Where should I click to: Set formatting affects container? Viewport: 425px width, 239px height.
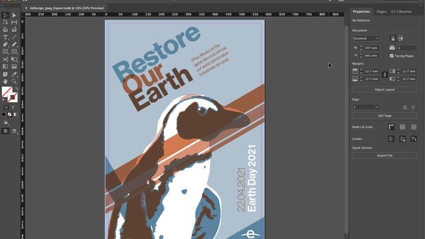[x=6, y=108]
